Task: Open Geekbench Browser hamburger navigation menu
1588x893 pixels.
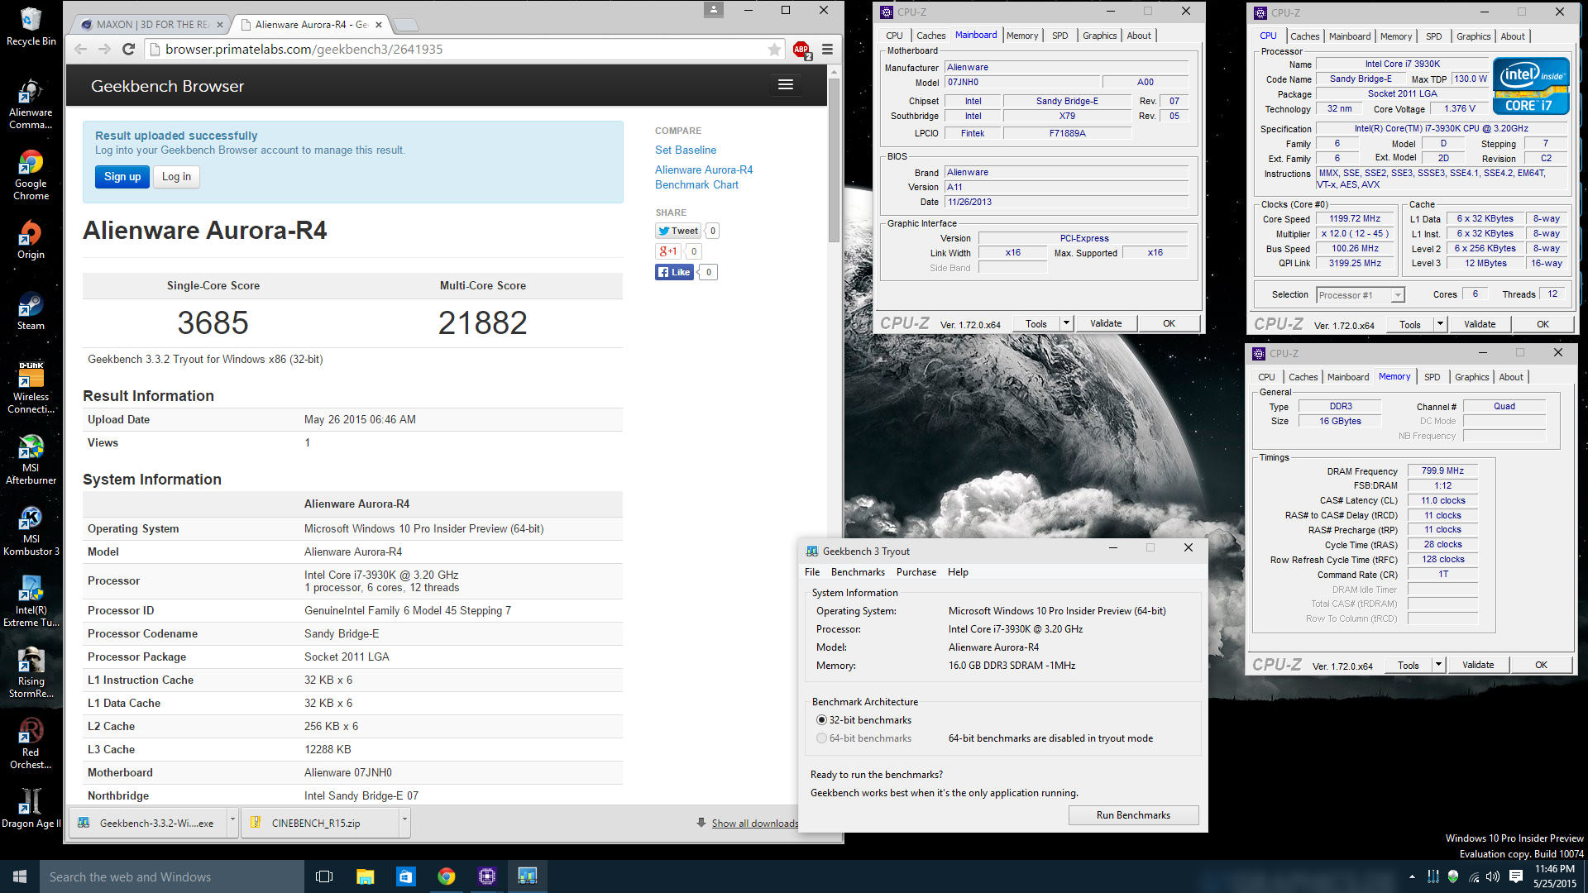Action: (786, 84)
